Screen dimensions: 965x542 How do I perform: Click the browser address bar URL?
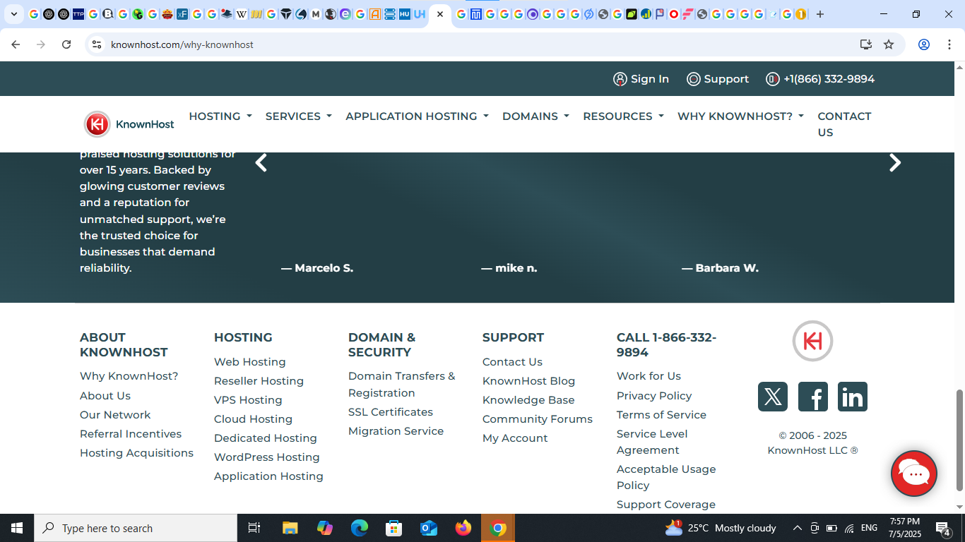[182, 44]
